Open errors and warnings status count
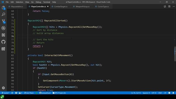The image size is (176, 99). (x=19, y=93)
